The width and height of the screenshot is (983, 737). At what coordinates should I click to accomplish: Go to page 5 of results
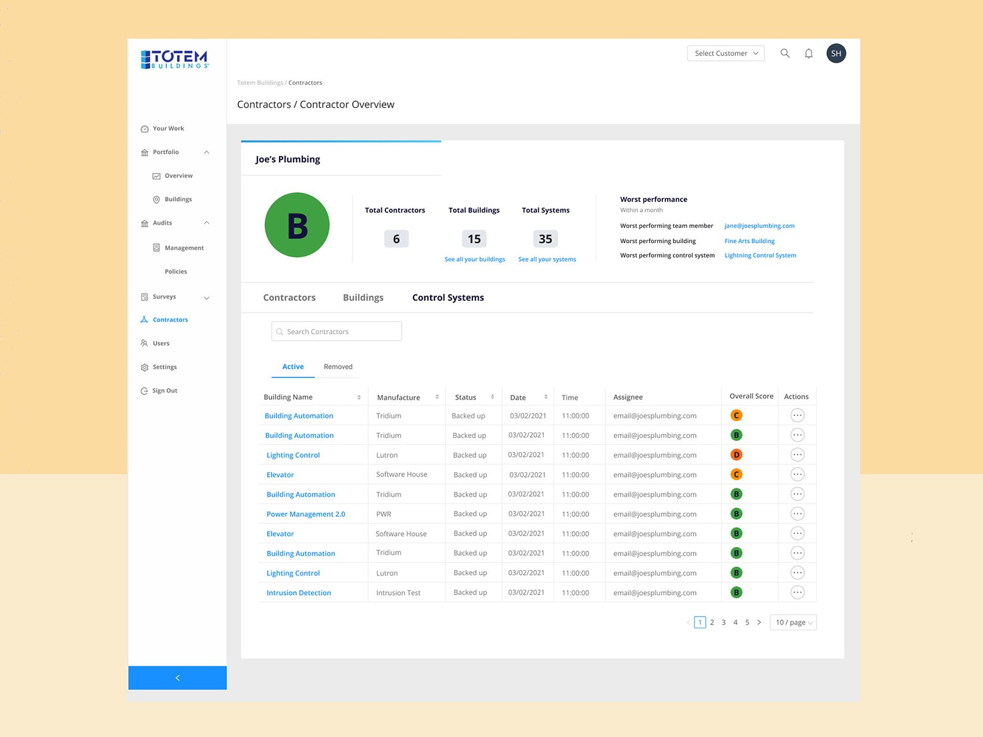point(747,622)
